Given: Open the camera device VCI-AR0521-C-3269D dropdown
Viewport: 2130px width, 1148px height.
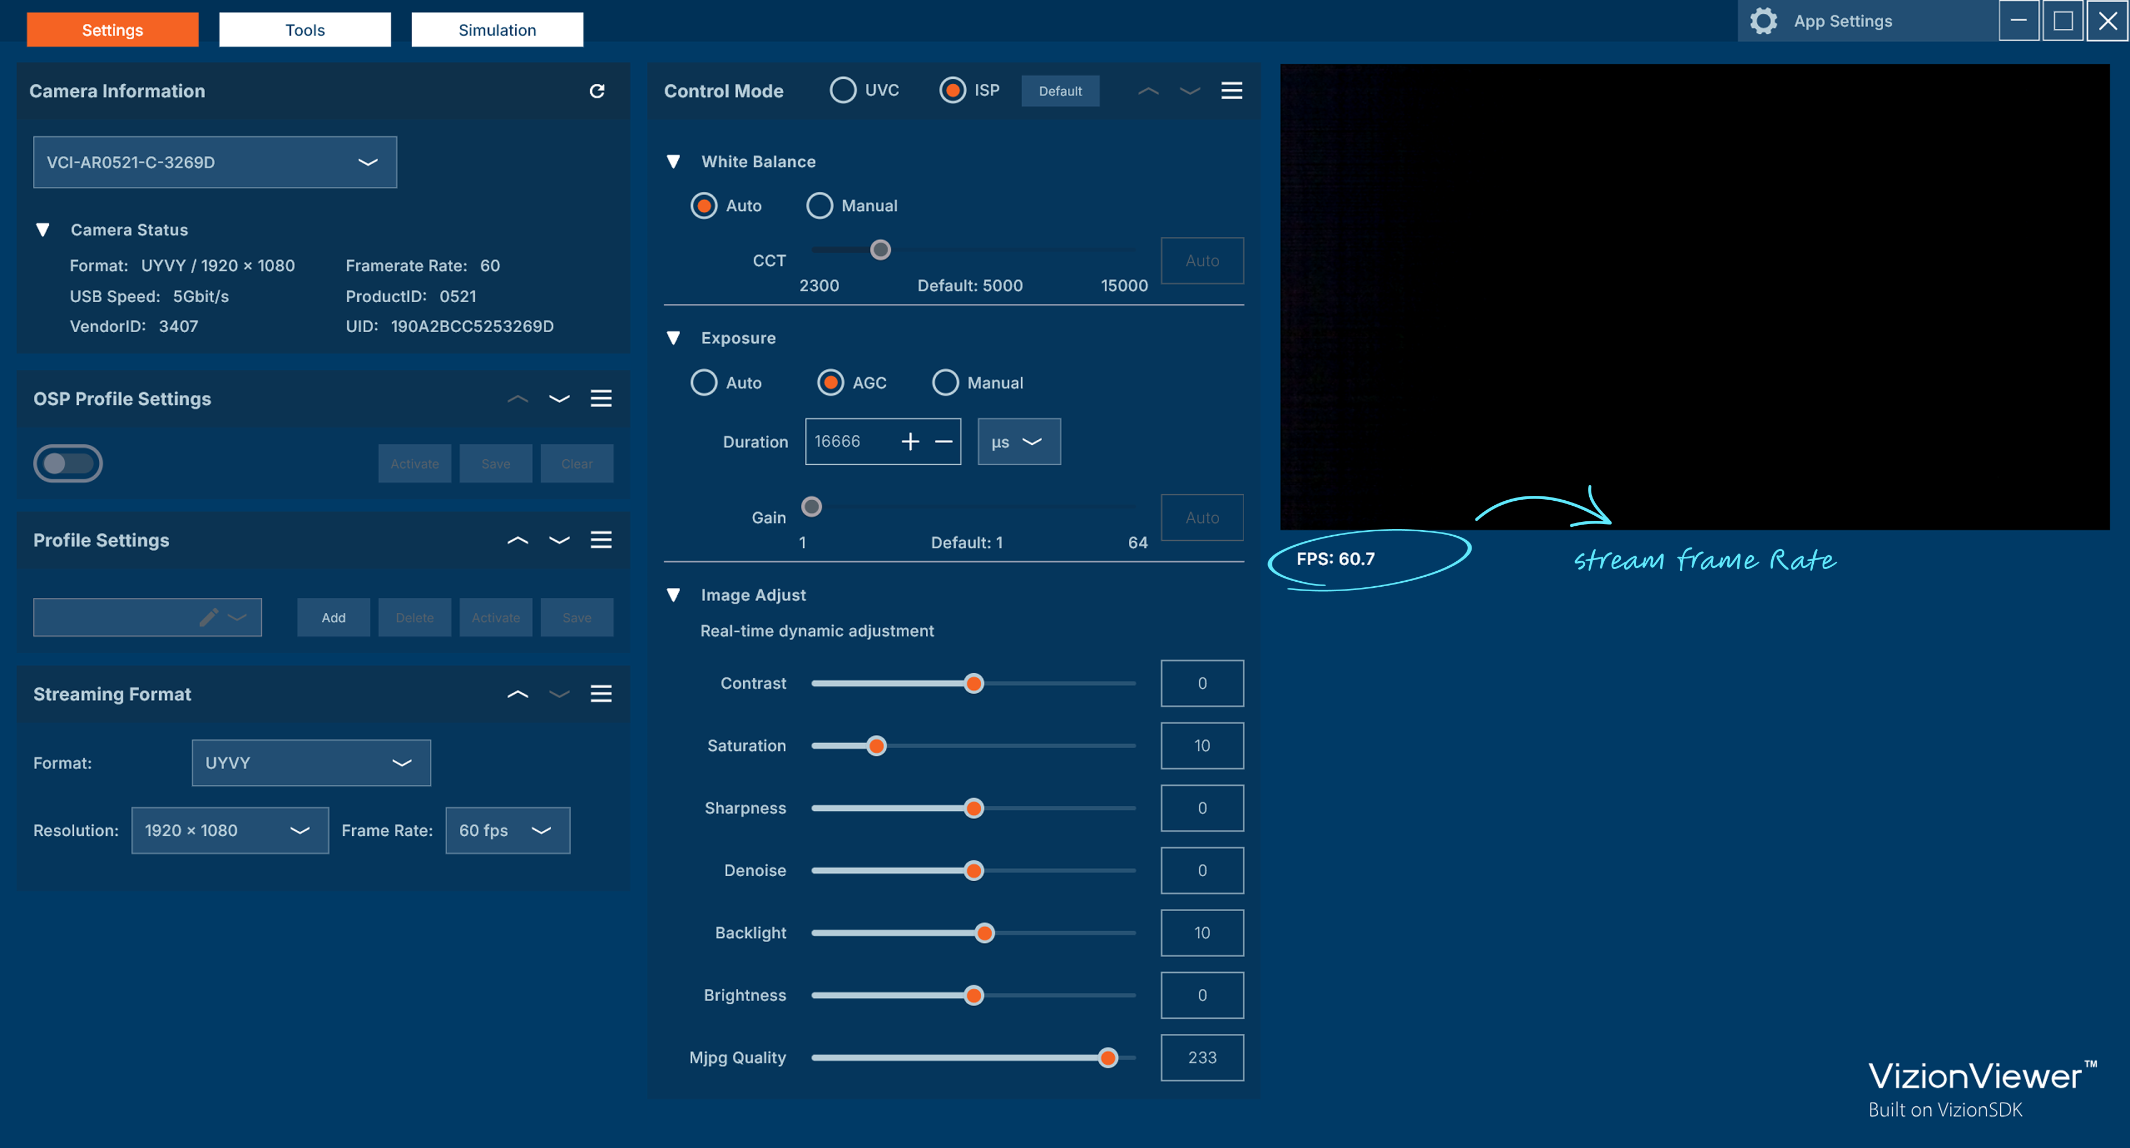Looking at the screenshot, I should pyautogui.click(x=214, y=162).
